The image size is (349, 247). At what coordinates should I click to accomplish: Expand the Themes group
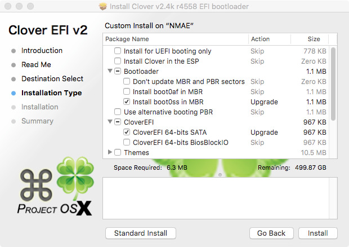click(110, 152)
